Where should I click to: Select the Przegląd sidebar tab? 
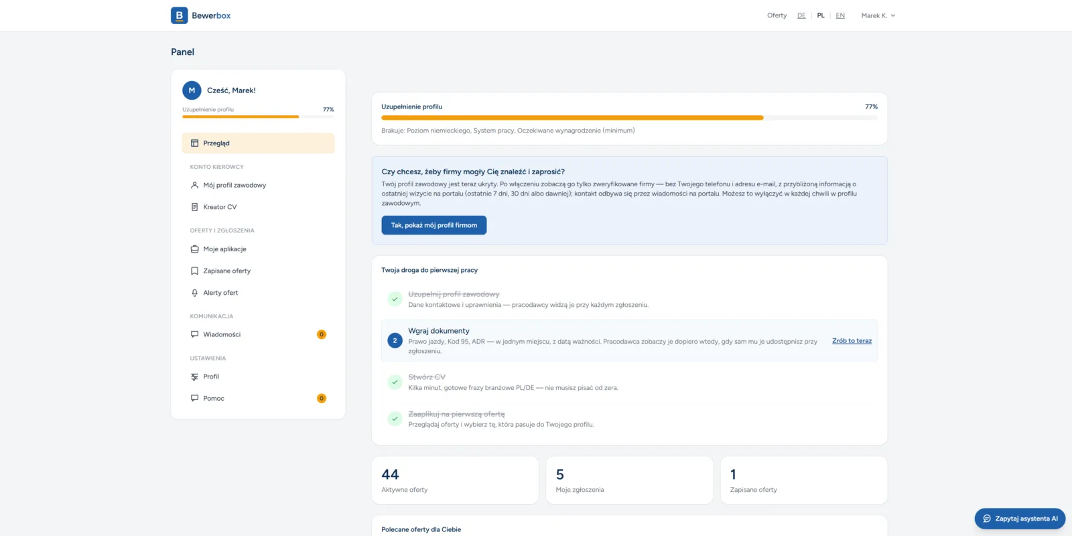258,143
